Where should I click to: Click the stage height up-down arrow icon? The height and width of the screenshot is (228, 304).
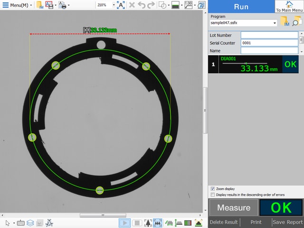pyautogui.click(x=179, y=223)
